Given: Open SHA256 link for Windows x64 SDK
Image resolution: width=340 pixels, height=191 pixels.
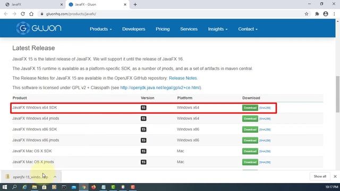Looking at the screenshot, I should pyautogui.click(x=265, y=108).
